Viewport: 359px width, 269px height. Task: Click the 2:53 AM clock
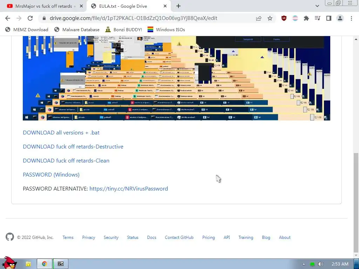340,264
